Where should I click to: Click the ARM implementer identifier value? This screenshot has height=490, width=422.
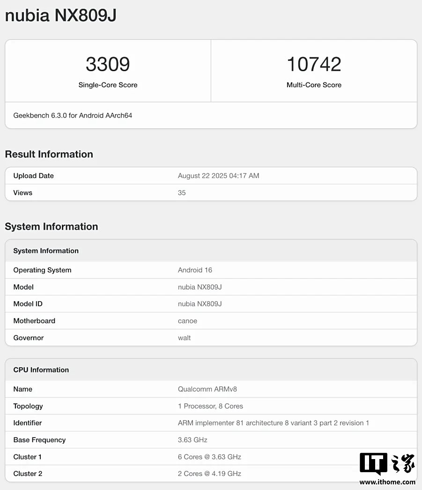pos(274,423)
